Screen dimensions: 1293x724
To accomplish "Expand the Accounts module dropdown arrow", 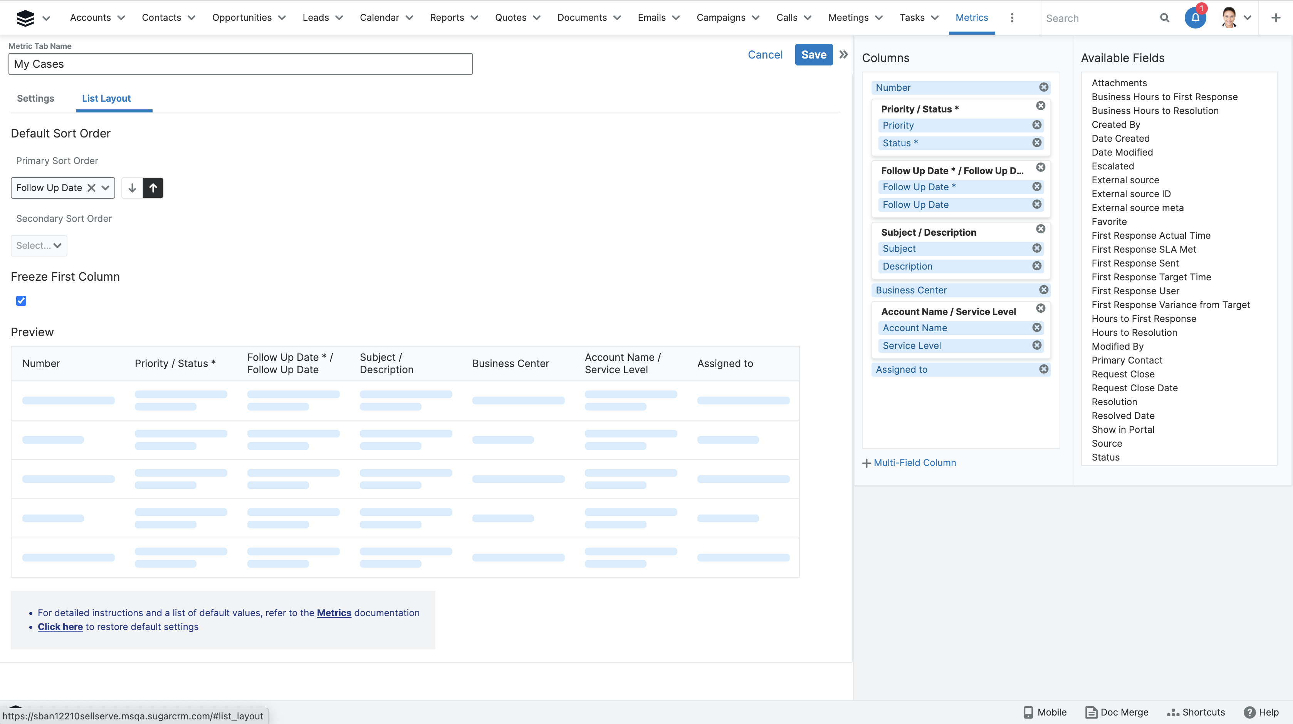I will tap(121, 18).
